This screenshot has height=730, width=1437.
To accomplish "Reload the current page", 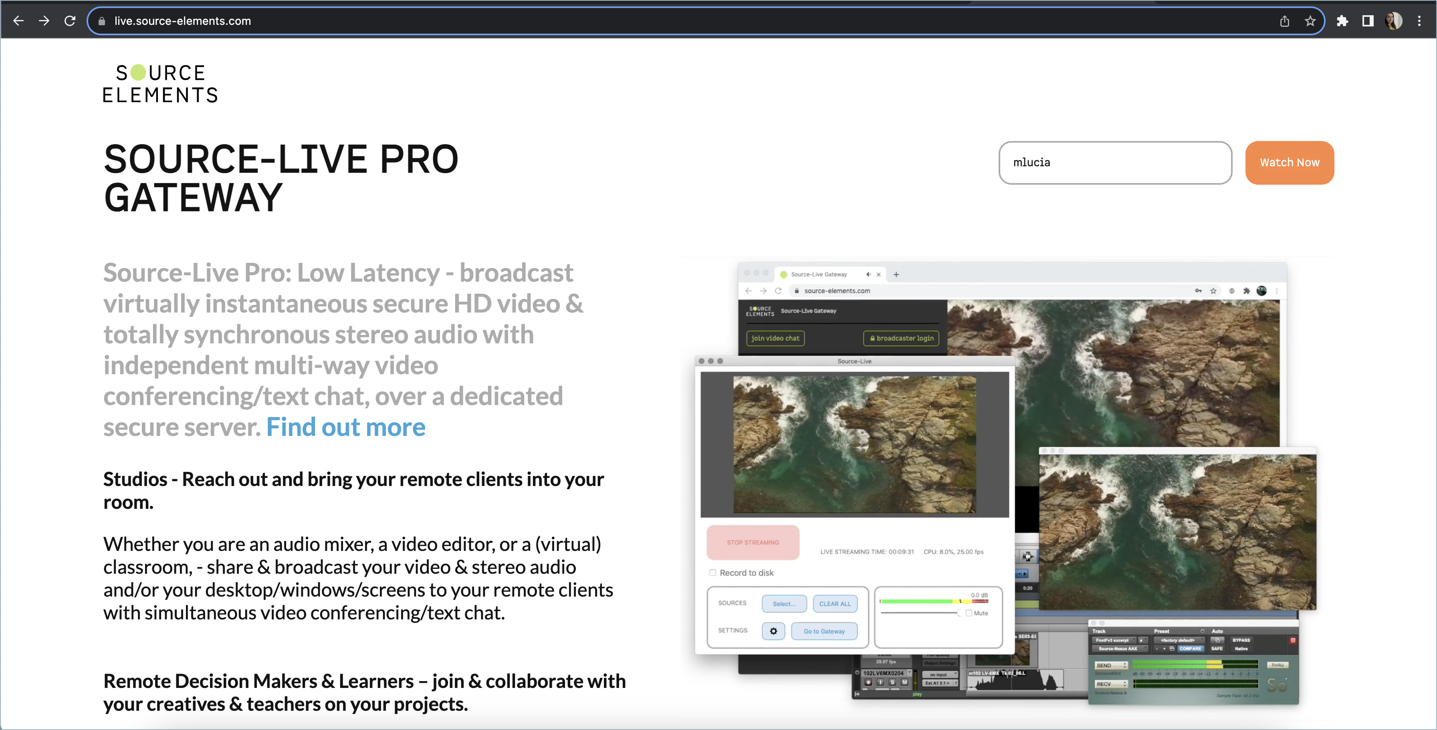I will click(70, 21).
